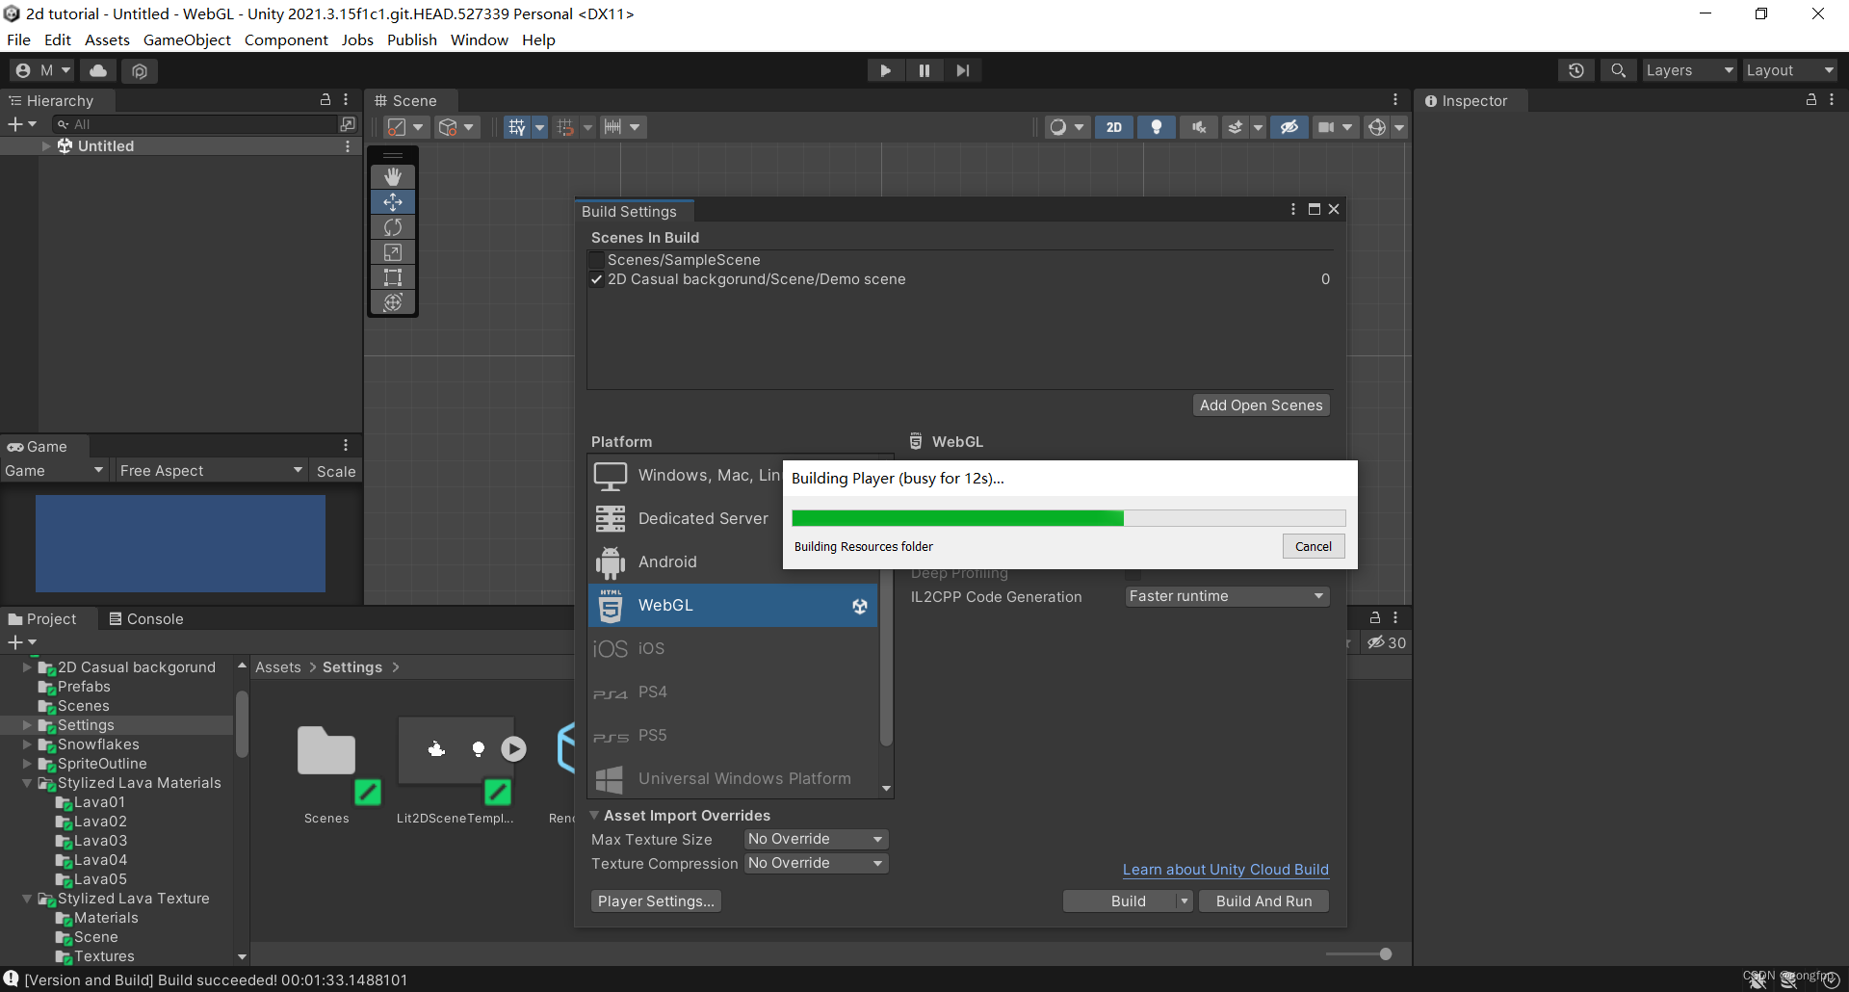Toggle scene grid visibility
This screenshot has height=992, width=1849.
pyautogui.click(x=517, y=127)
